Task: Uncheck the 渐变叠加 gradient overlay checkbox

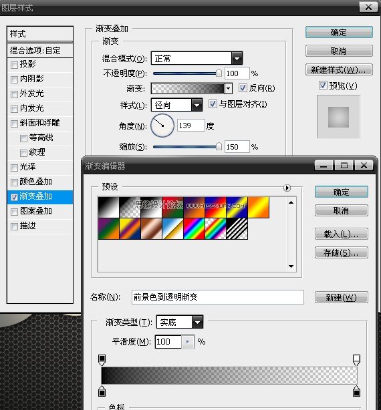Action: click(x=14, y=197)
